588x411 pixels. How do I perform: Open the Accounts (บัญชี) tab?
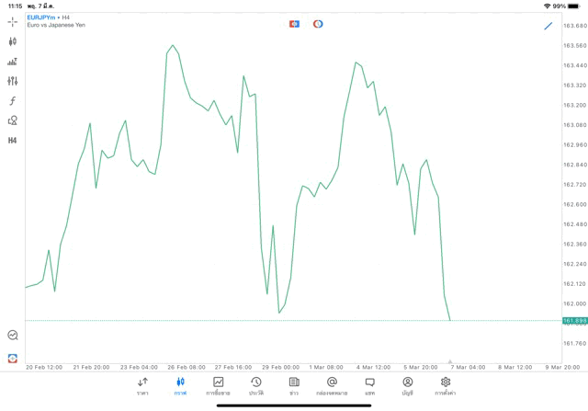pyautogui.click(x=407, y=385)
